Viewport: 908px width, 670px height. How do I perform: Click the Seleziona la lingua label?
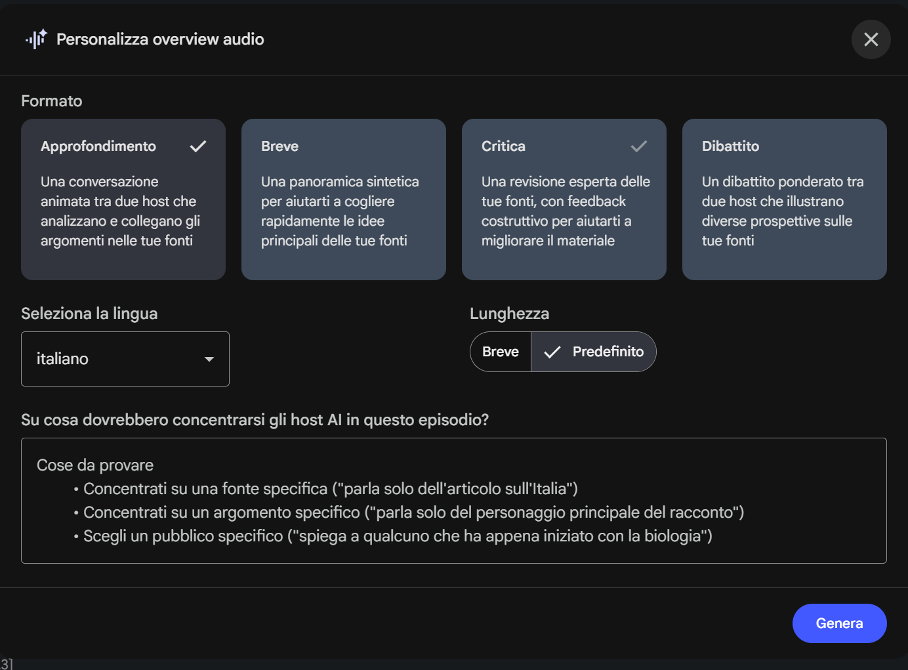click(89, 314)
